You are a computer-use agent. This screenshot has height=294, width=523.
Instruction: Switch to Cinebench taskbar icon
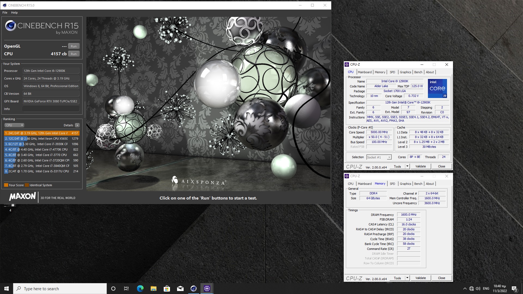[x=193, y=289]
